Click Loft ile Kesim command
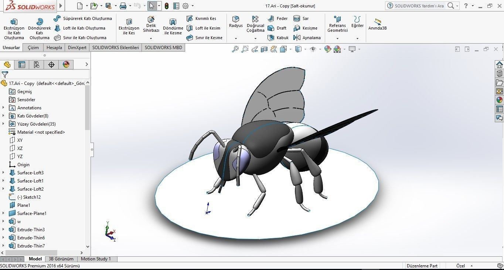The height and width of the screenshot is (270, 504). pyautogui.click(x=203, y=28)
